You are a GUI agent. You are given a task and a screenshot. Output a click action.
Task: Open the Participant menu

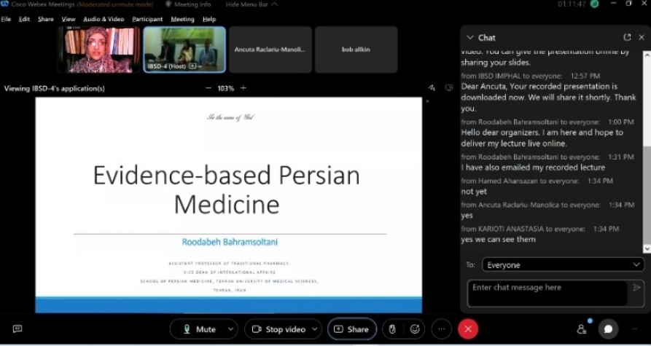pyautogui.click(x=147, y=19)
